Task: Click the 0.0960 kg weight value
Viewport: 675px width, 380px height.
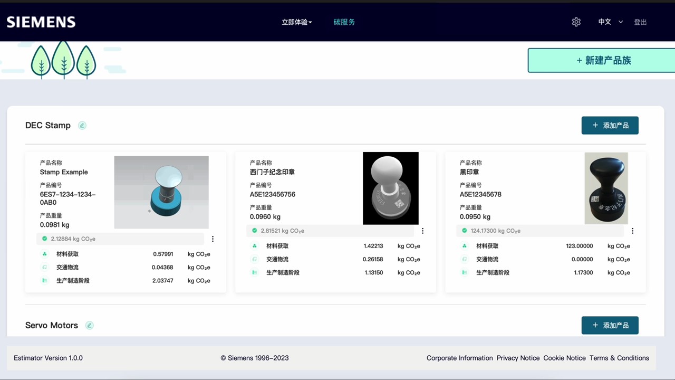Action: 265,217
